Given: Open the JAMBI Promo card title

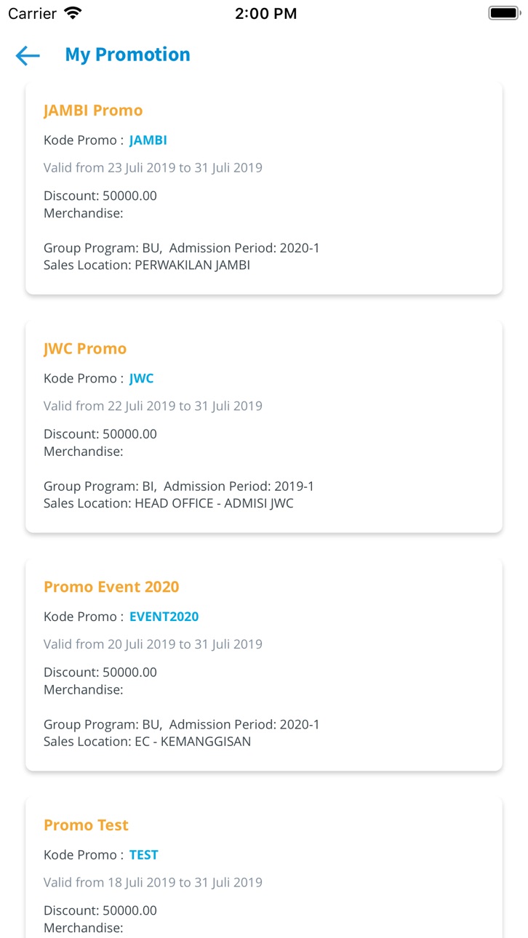Looking at the screenshot, I should (93, 111).
